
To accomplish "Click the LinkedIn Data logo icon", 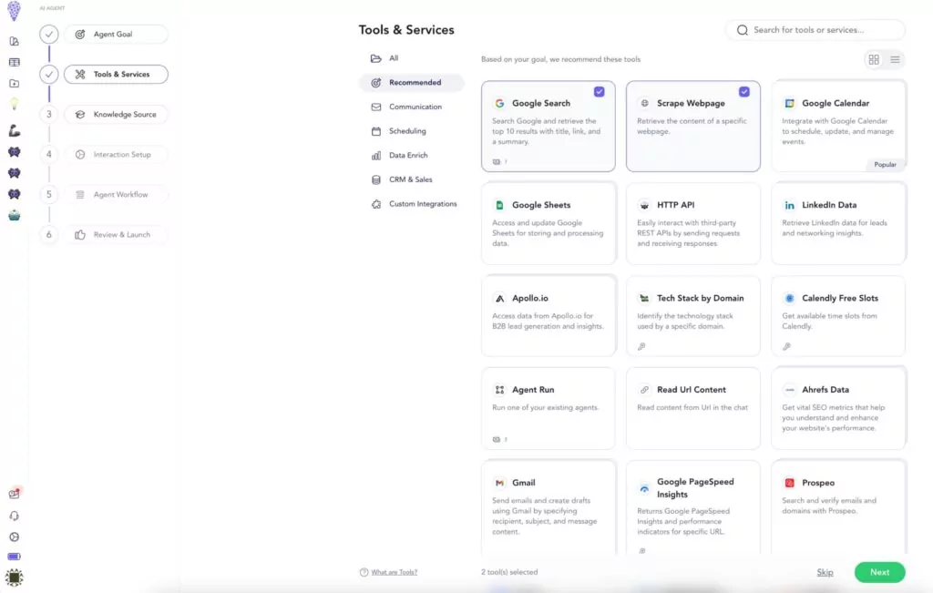I will tap(789, 205).
